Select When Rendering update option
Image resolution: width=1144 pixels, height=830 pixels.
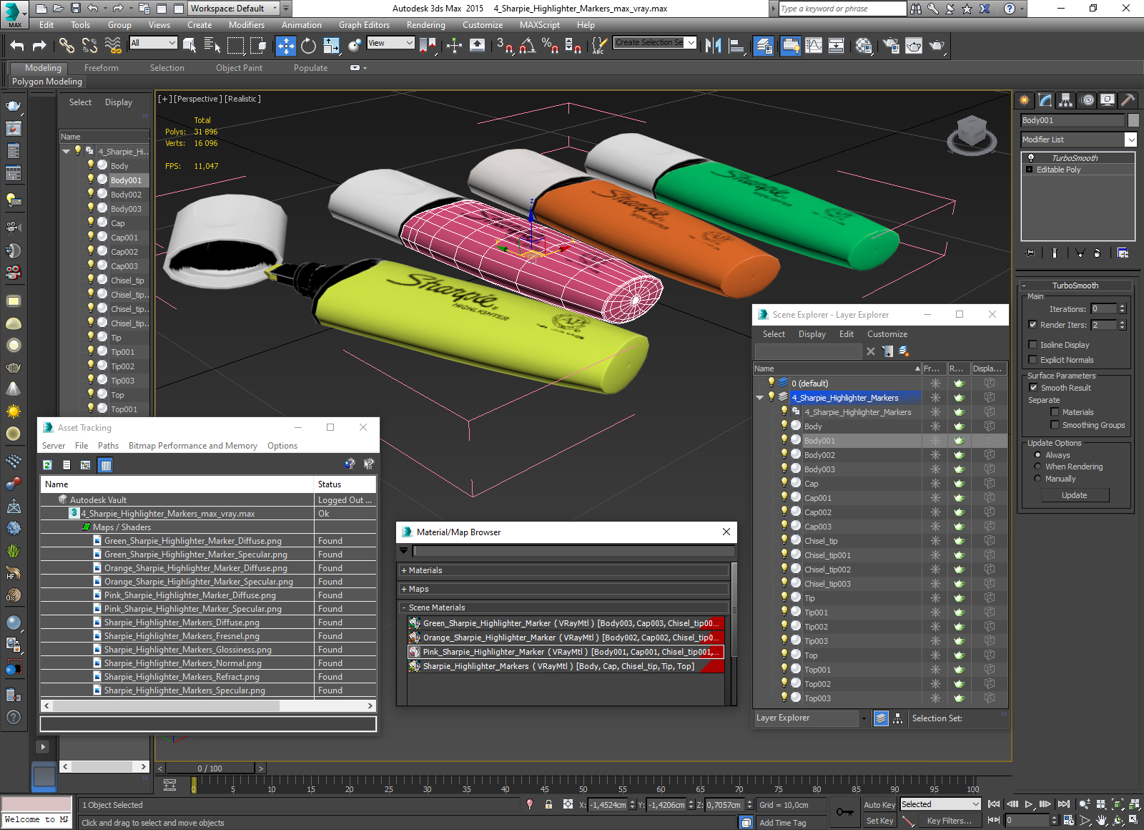click(1037, 467)
